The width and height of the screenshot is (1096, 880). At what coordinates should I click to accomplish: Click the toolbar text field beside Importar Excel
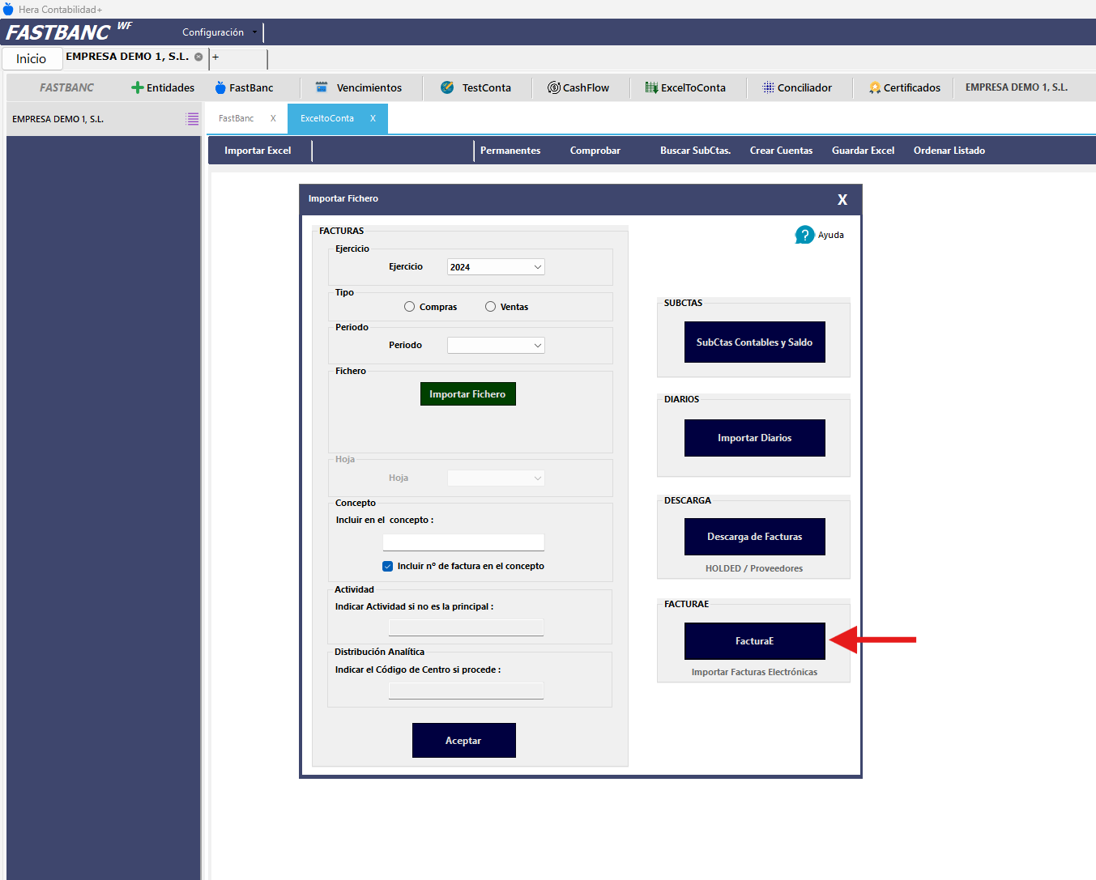coord(393,151)
